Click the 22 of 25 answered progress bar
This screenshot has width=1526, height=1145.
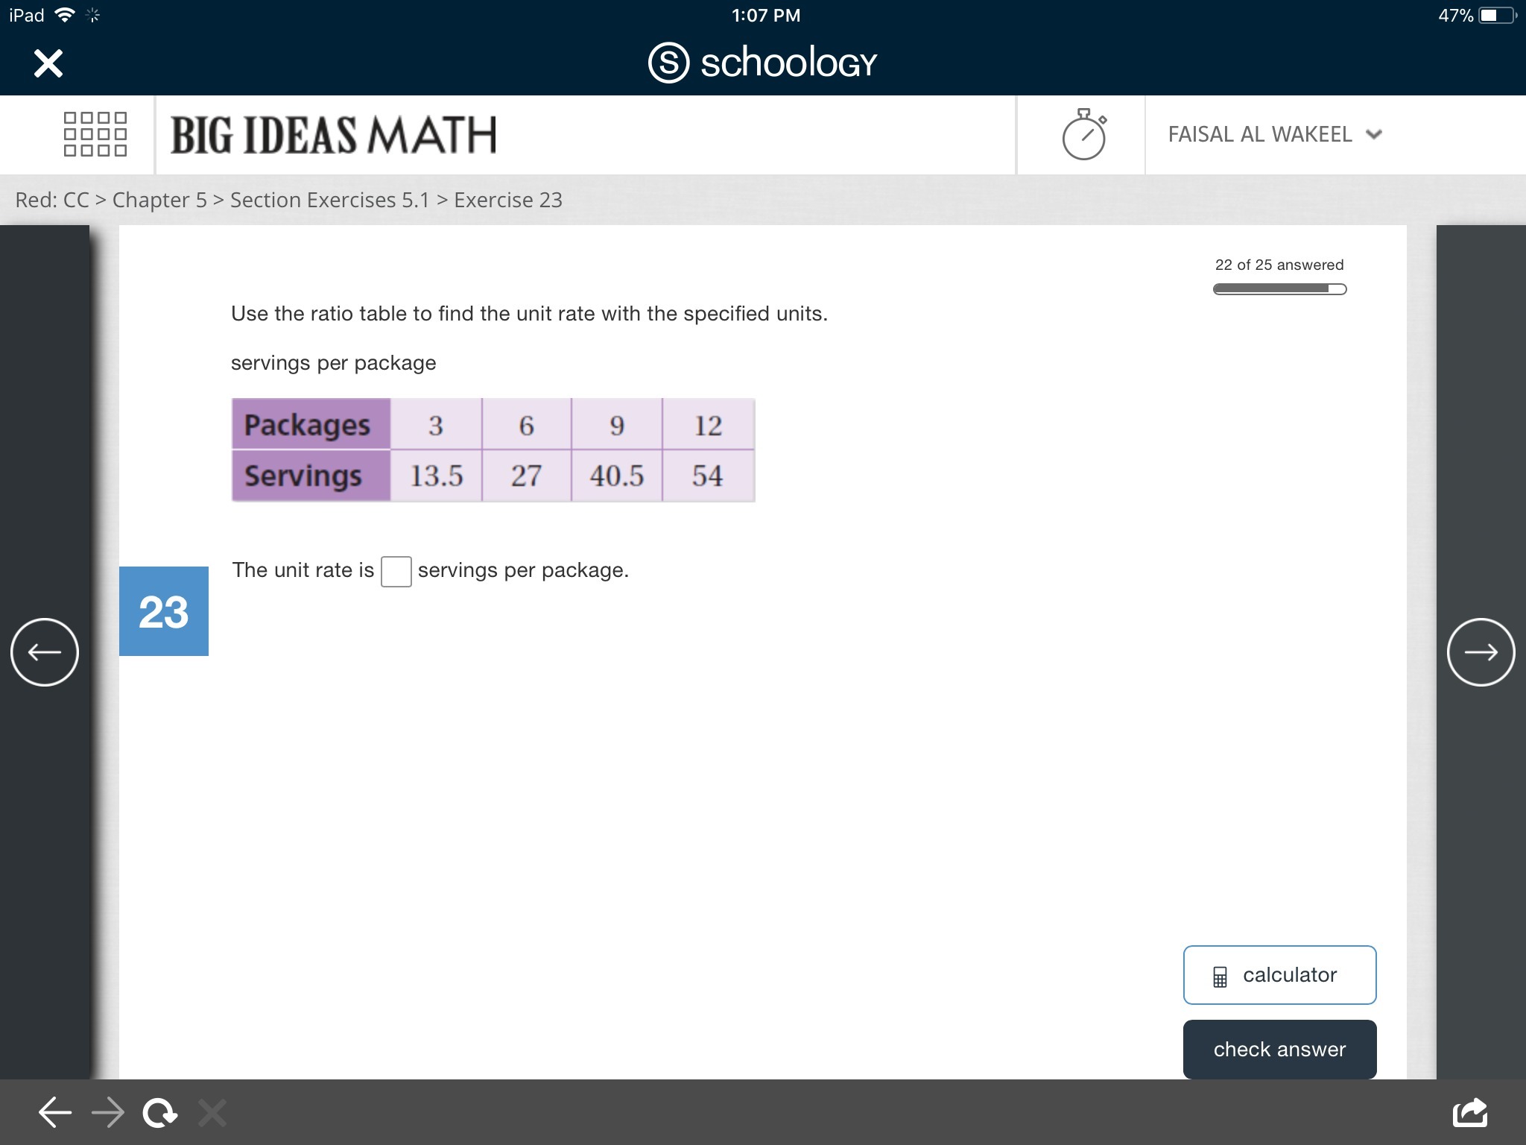(x=1279, y=289)
